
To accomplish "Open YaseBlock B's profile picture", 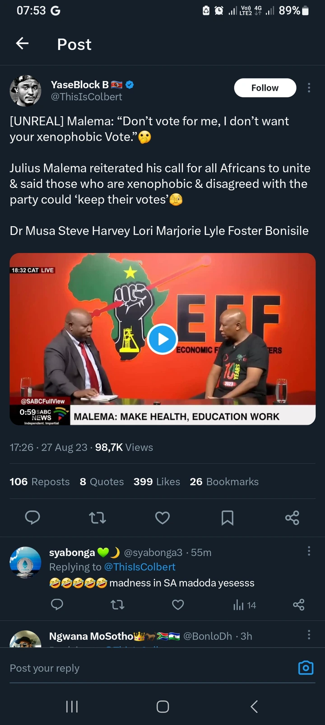I will coord(25,91).
